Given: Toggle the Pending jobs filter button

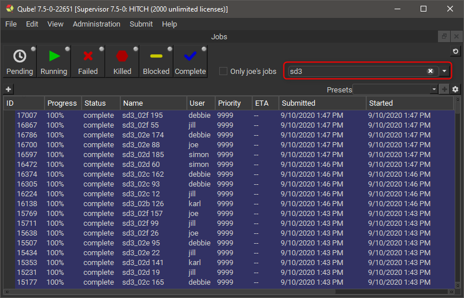Looking at the screenshot, I should point(20,62).
